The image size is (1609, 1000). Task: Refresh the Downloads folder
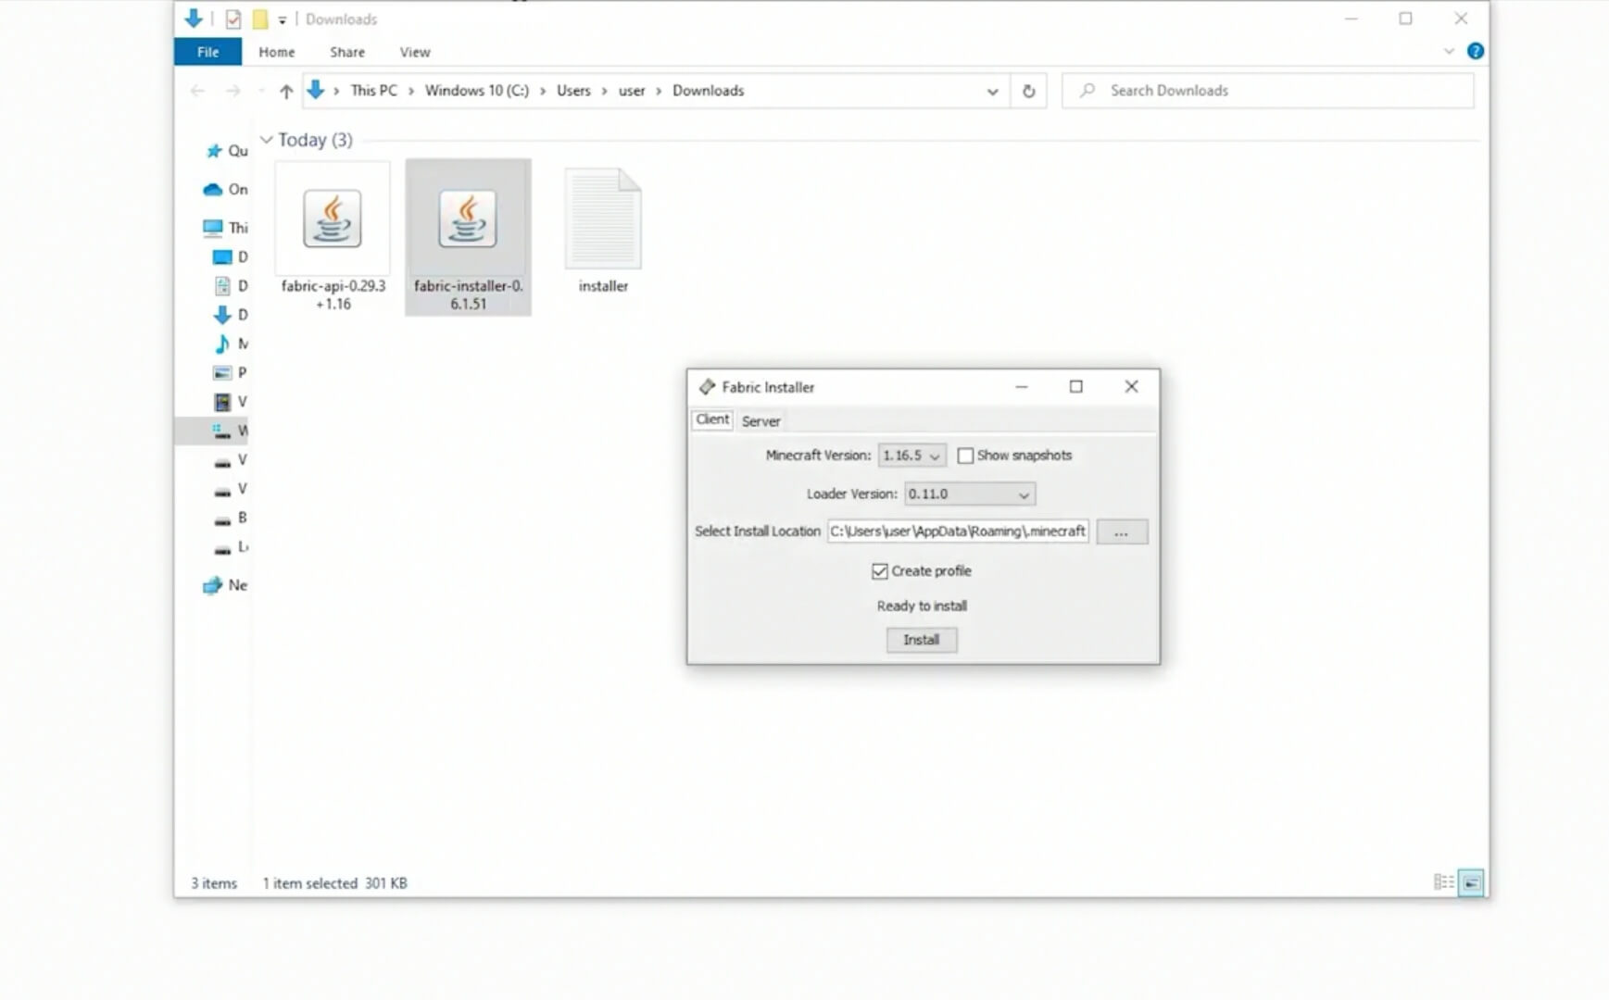(x=1028, y=91)
